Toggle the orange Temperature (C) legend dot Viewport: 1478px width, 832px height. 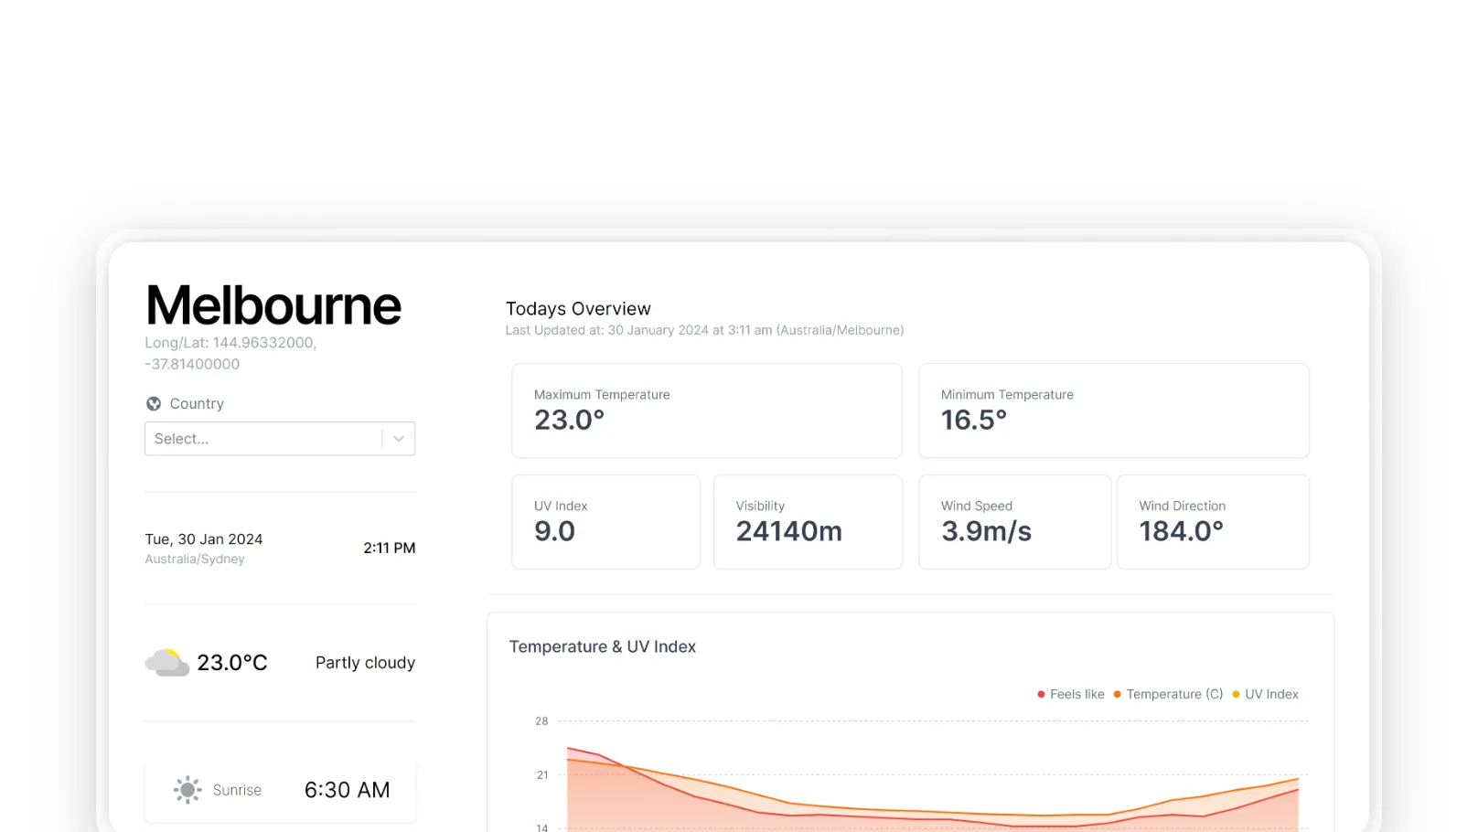click(x=1117, y=695)
